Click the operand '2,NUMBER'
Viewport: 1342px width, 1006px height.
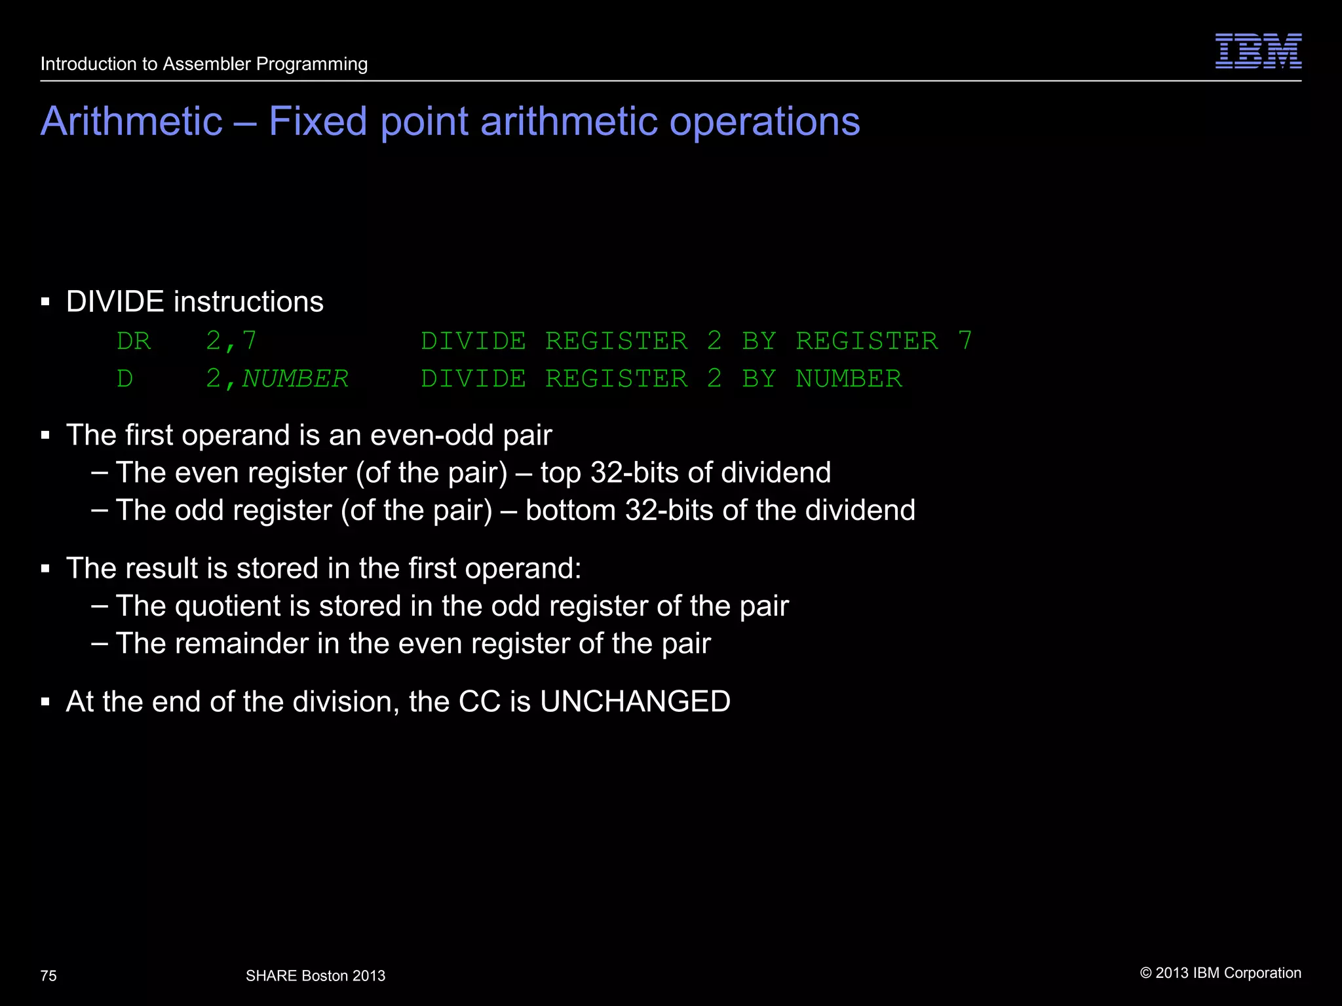click(x=277, y=379)
